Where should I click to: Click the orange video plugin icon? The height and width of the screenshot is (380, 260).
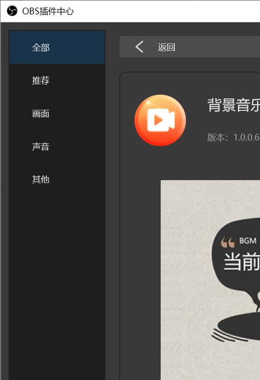pos(160,120)
